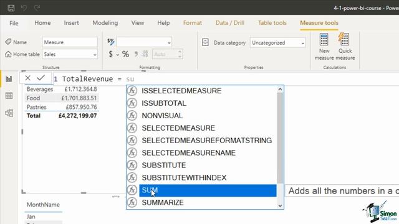This screenshot has height=224, width=399.
Task: Cancel the formula with X icon
Action: click(27, 78)
